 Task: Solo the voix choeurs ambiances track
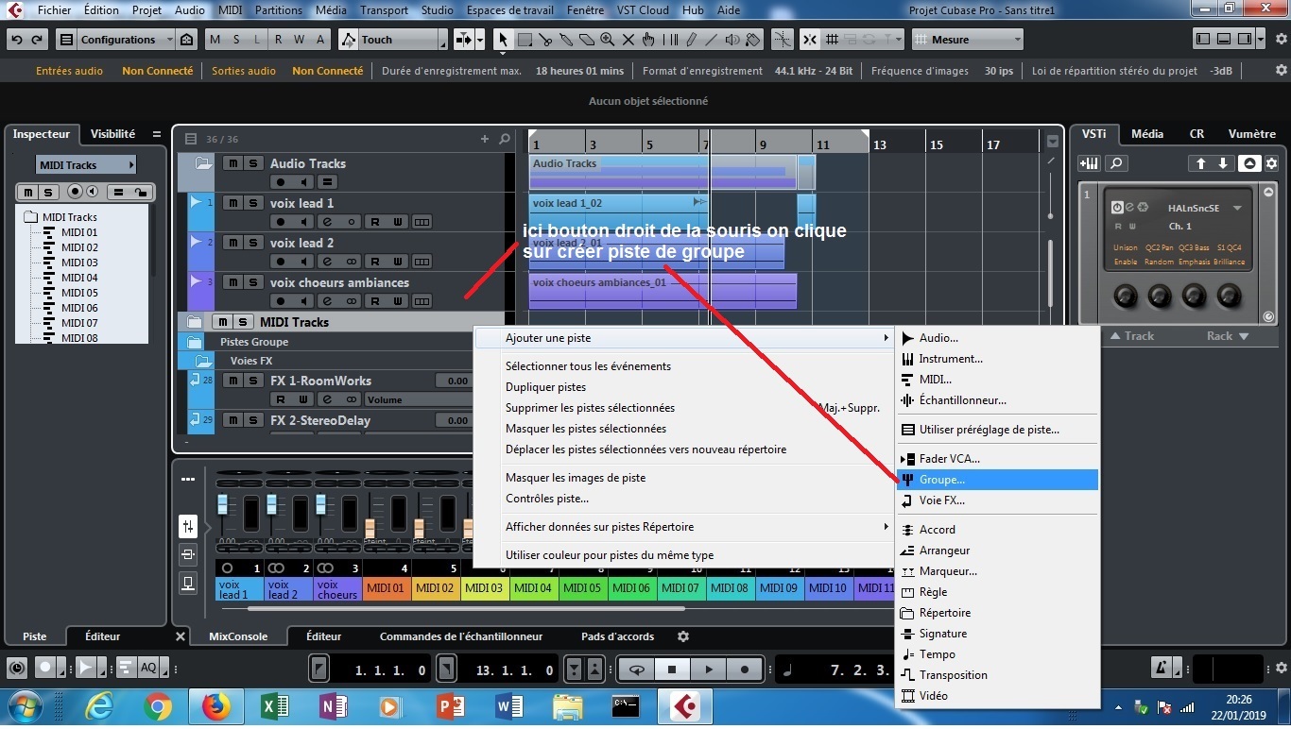coord(252,282)
